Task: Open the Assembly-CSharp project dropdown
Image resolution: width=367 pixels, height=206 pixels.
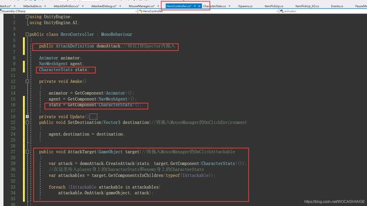Action: tap(68, 11)
